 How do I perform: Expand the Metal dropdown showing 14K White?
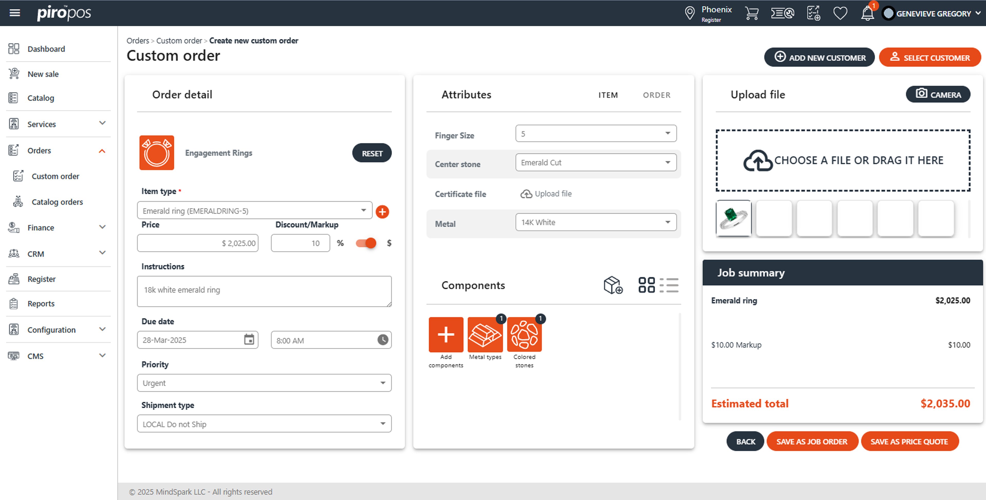click(596, 222)
